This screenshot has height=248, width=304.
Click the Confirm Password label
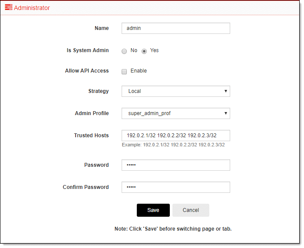86,187
